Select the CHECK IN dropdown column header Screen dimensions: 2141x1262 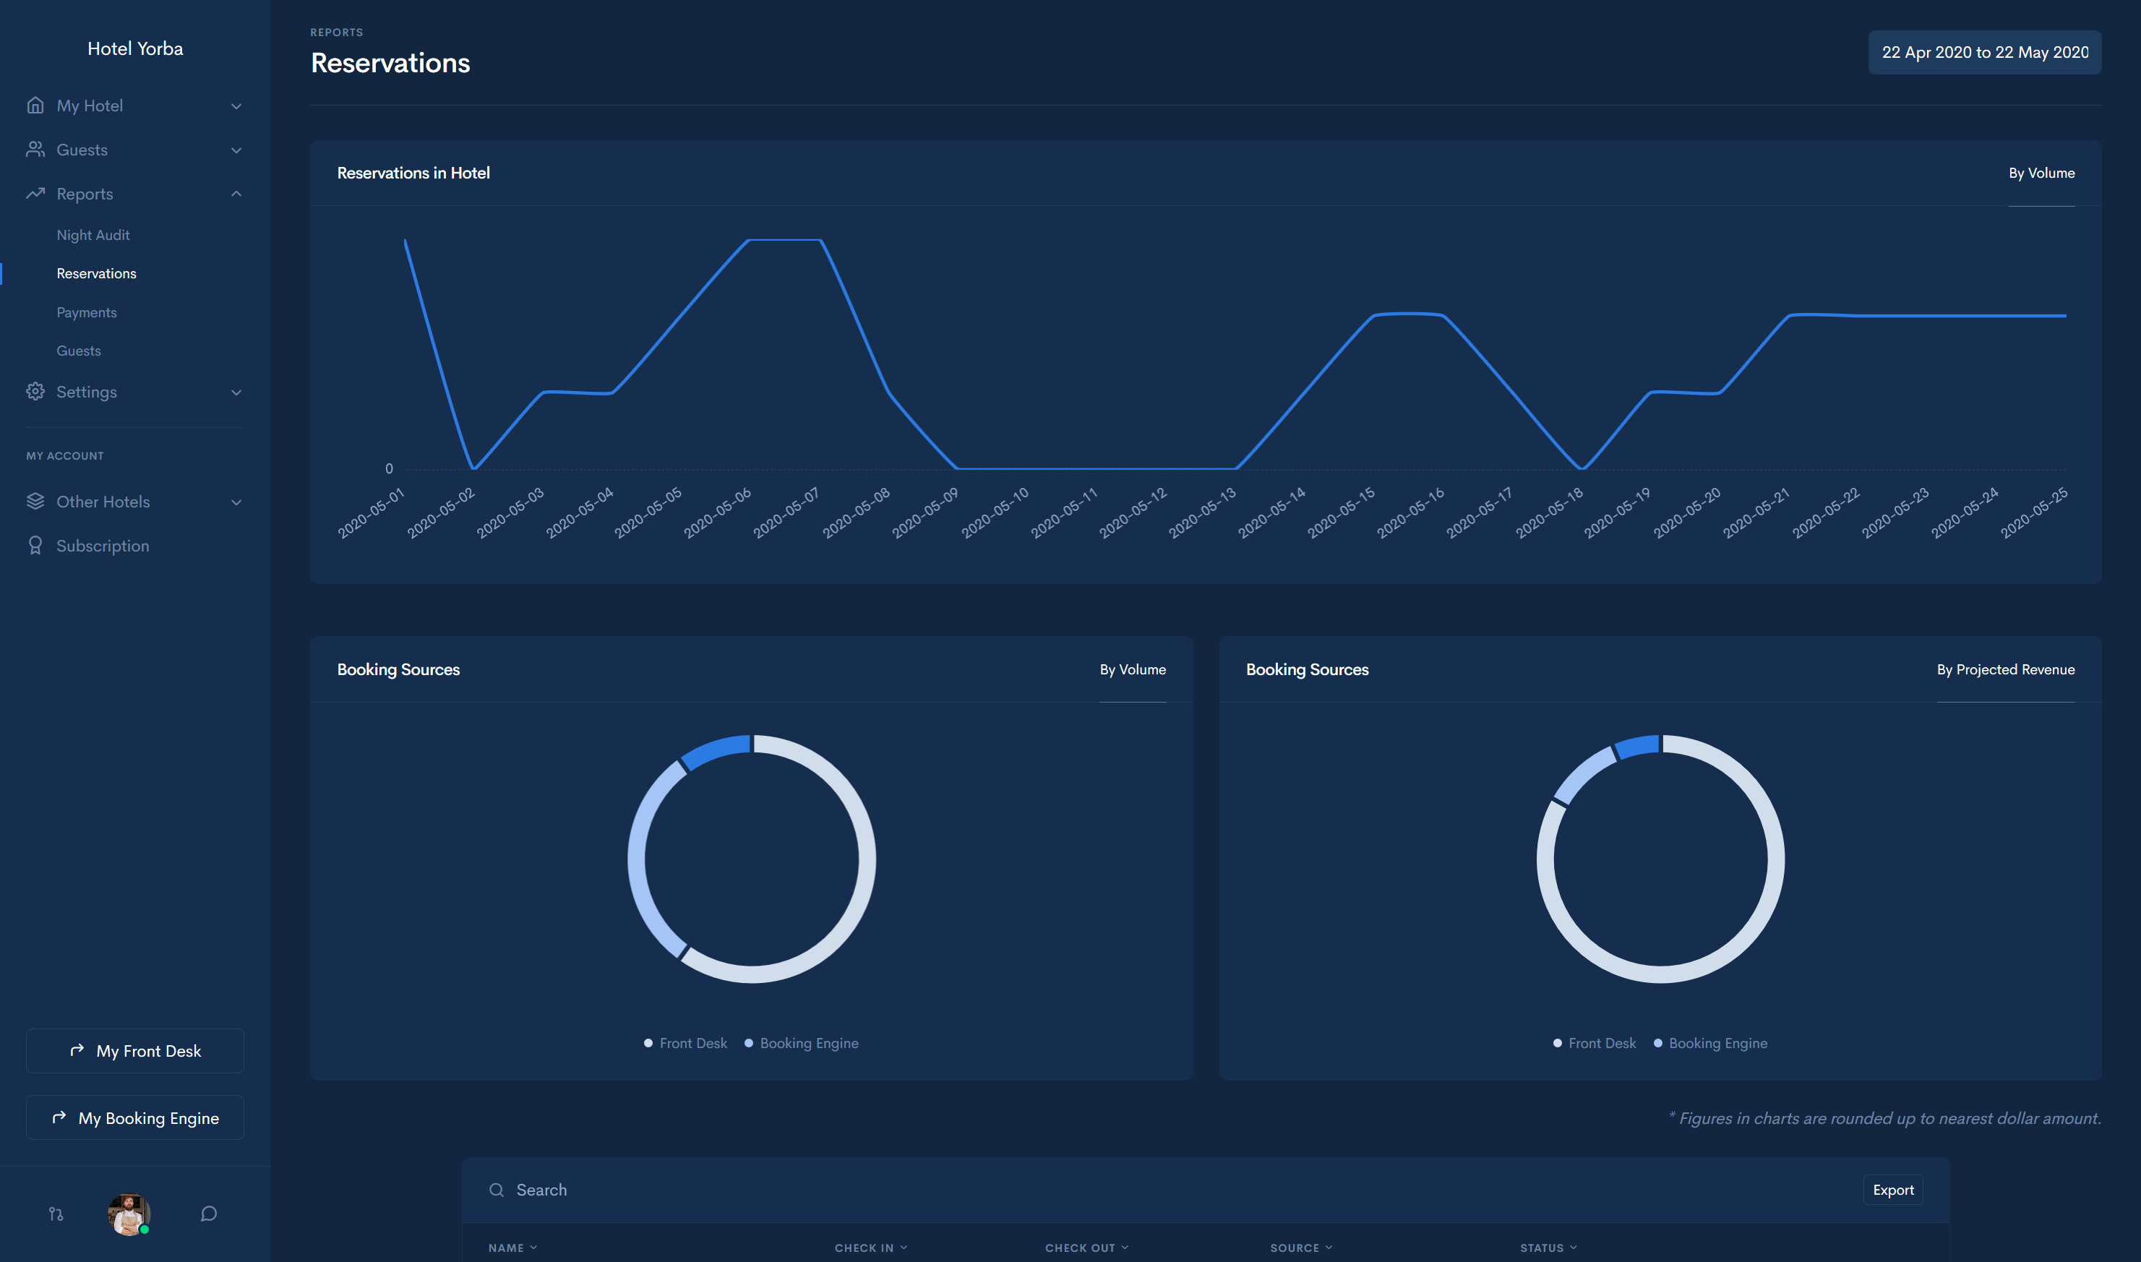click(870, 1247)
